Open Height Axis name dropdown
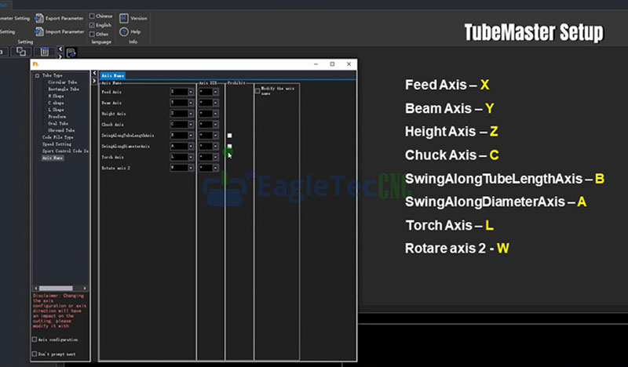 pos(191,114)
